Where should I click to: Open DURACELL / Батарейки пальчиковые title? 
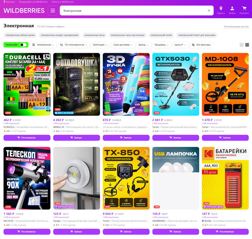(x=26, y=127)
